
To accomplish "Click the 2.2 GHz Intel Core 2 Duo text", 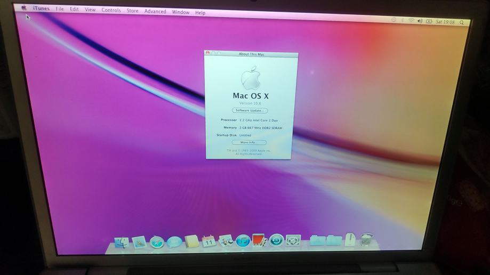I will click(259, 120).
